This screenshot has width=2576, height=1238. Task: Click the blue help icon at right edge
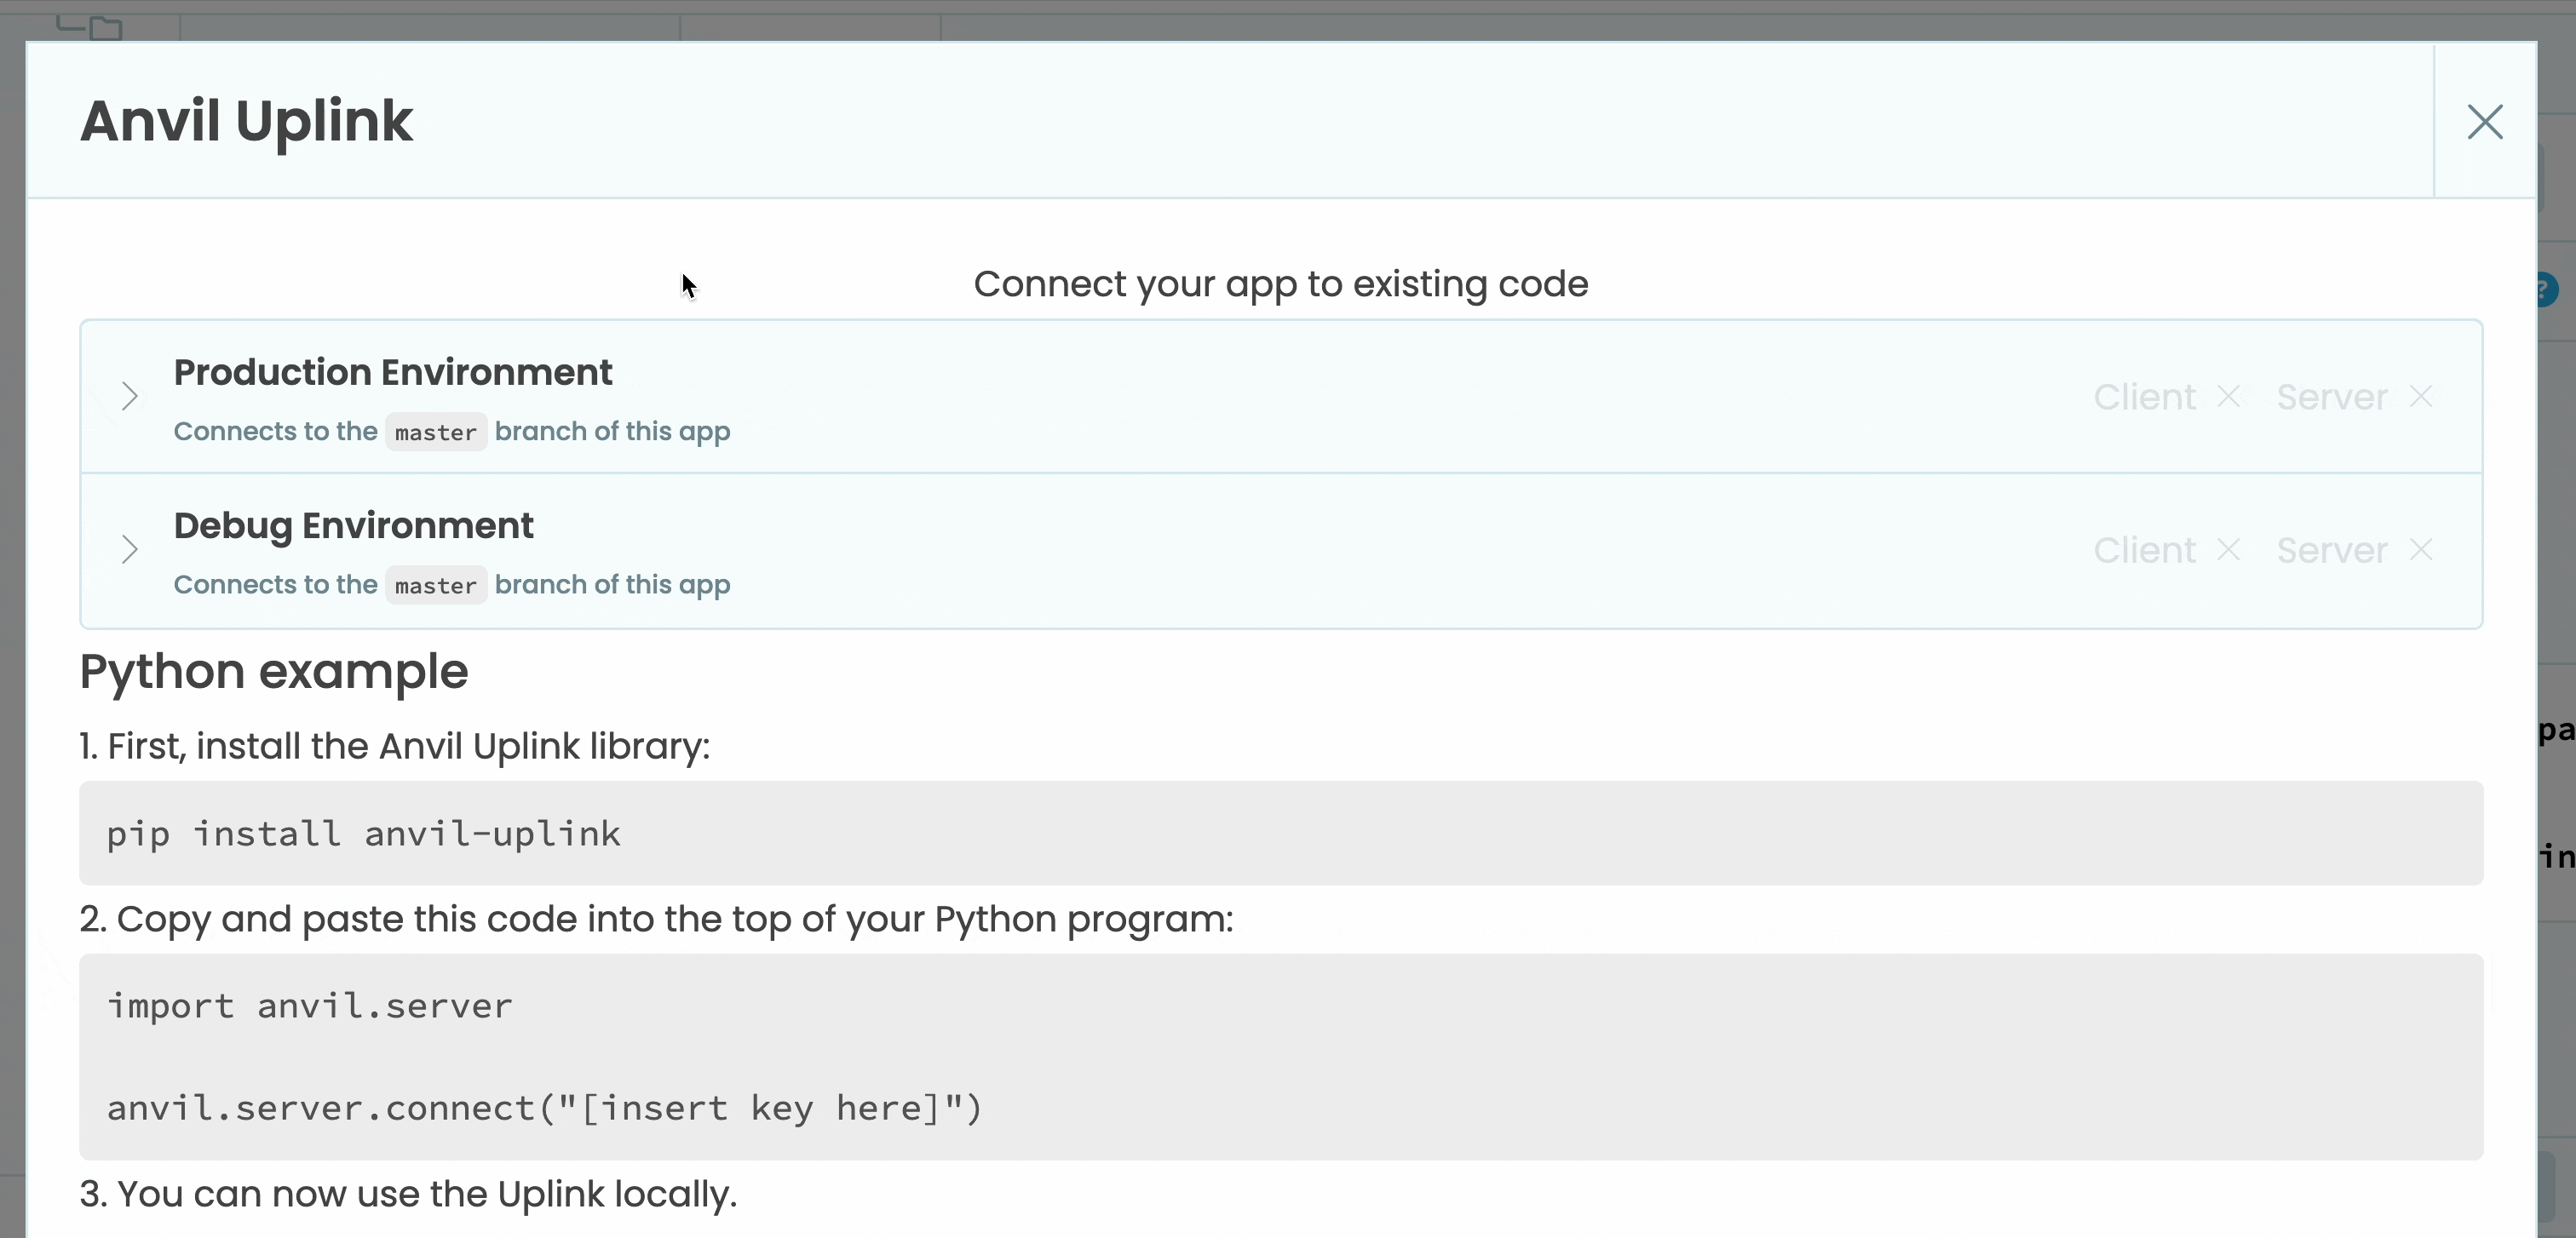tap(2548, 290)
